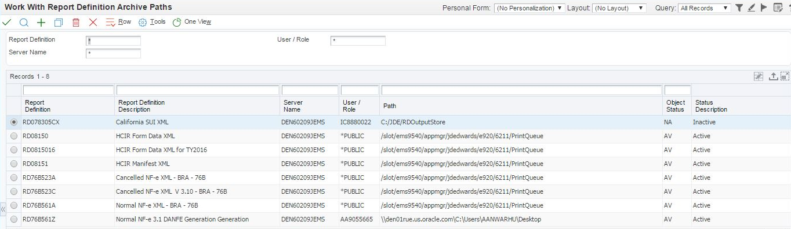
Task: Click the green Add plus icon
Action: tap(41, 23)
